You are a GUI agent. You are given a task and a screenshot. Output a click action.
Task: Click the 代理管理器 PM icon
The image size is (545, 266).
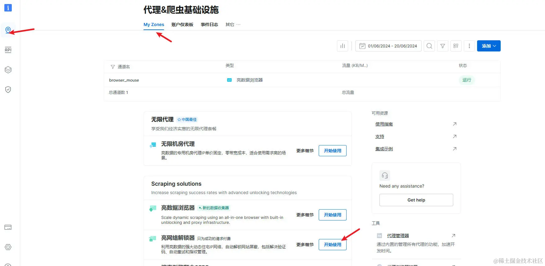pyautogui.click(x=379, y=236)
